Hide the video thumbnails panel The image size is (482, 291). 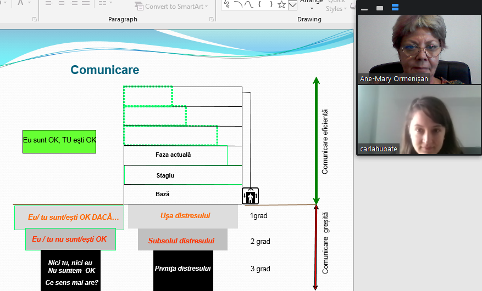(364, 8)
